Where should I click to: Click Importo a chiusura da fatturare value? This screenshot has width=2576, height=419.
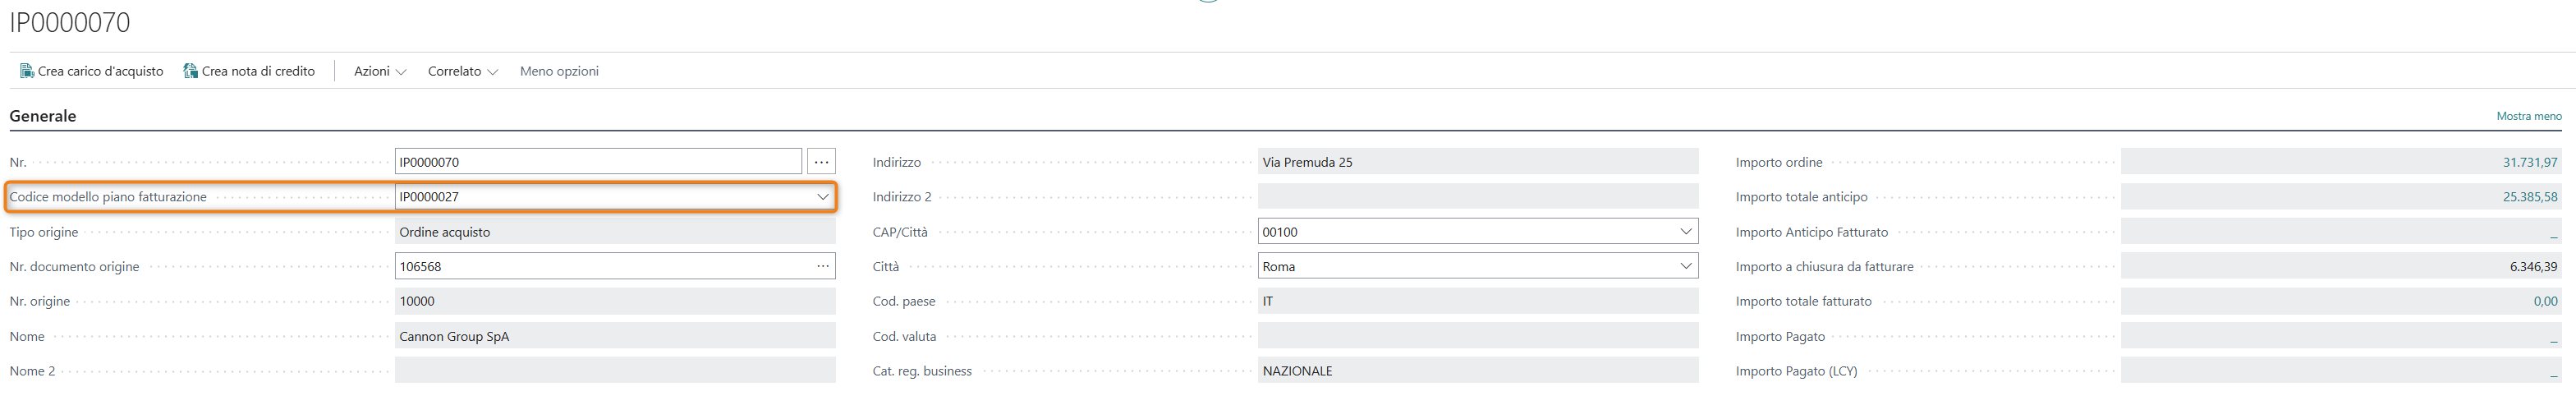click(2532, 266)
